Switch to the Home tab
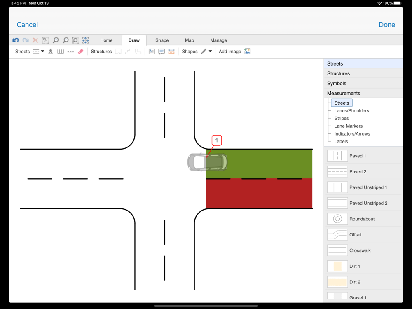This screenshot has width=412, height=309. [106, 40]
